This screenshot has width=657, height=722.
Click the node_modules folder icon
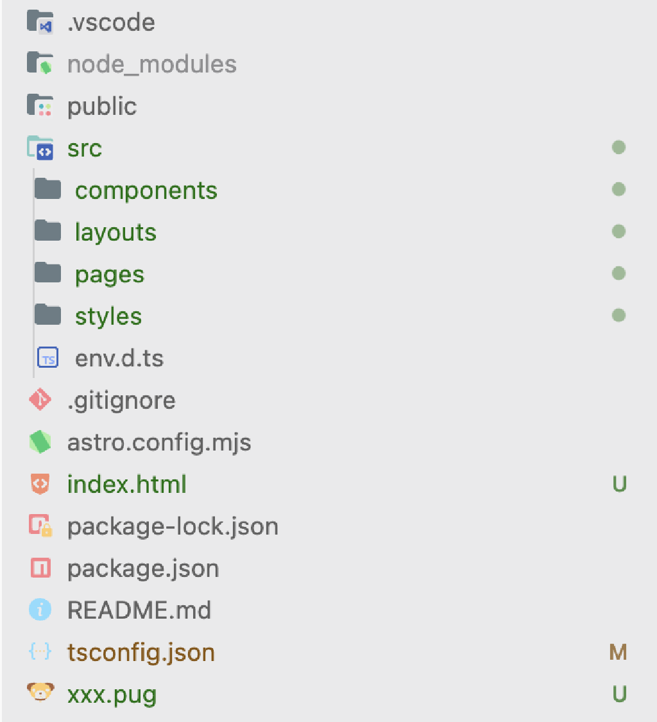pyautogui.click(x=40, y=64)
